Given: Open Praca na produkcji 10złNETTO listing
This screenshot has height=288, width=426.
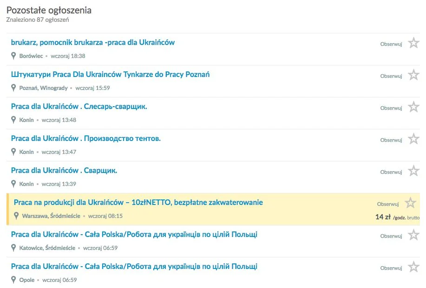Looking at the screenshot, I should point(138,203).
